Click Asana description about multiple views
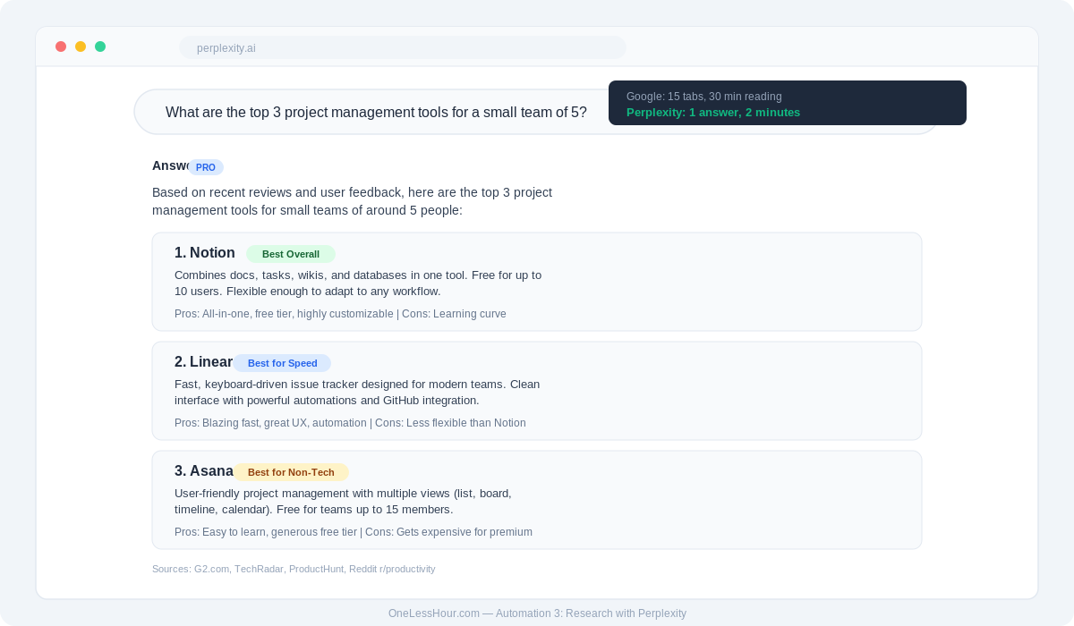Image resolution: width=1074 pixels, height=626 pixels. pyautogui.click(x=343, y=502)
